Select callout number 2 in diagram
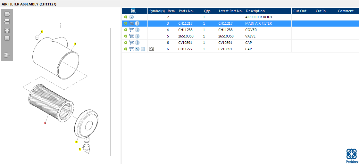Image resolution: width=359 pixels, height=164 pixels. 75,44
